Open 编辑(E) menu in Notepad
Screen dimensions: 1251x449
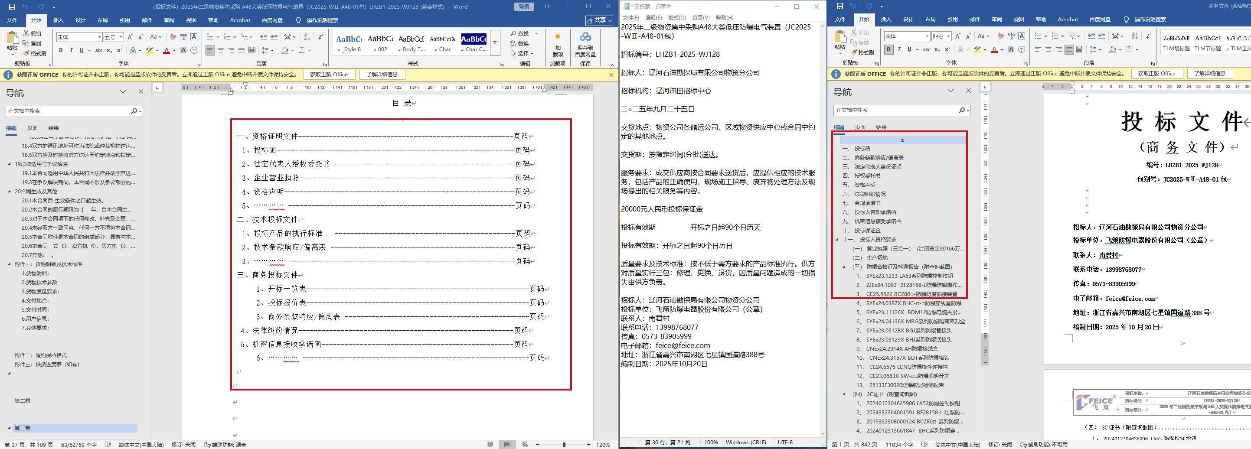coord(653,17)
